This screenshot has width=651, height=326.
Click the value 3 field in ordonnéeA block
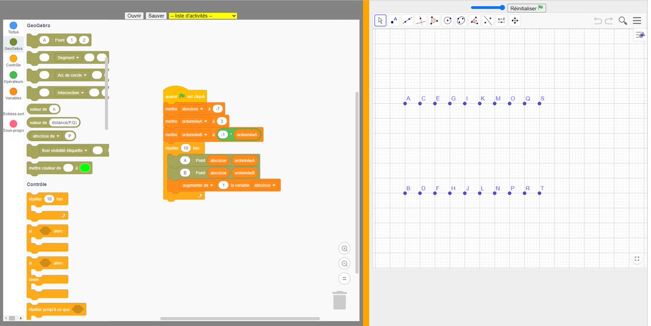click(x=221, y=121)
